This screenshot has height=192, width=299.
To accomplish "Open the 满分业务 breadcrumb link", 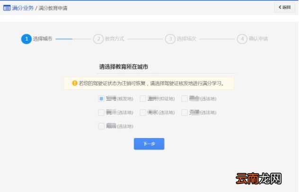I will pos(23,8).
